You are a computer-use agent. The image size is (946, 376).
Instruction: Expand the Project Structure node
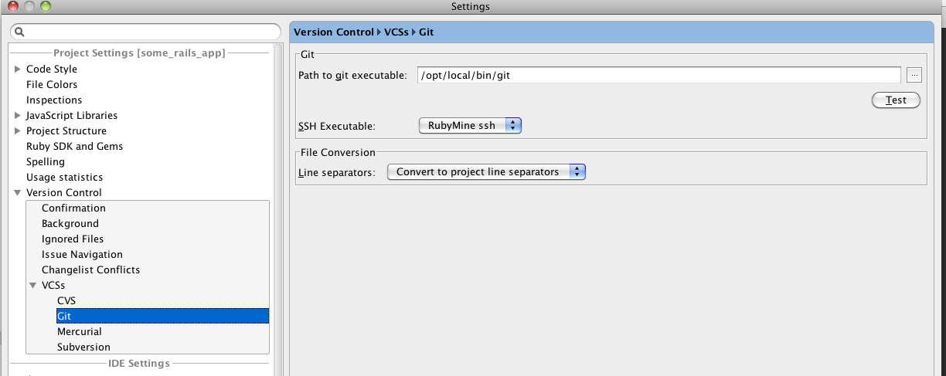18,130
